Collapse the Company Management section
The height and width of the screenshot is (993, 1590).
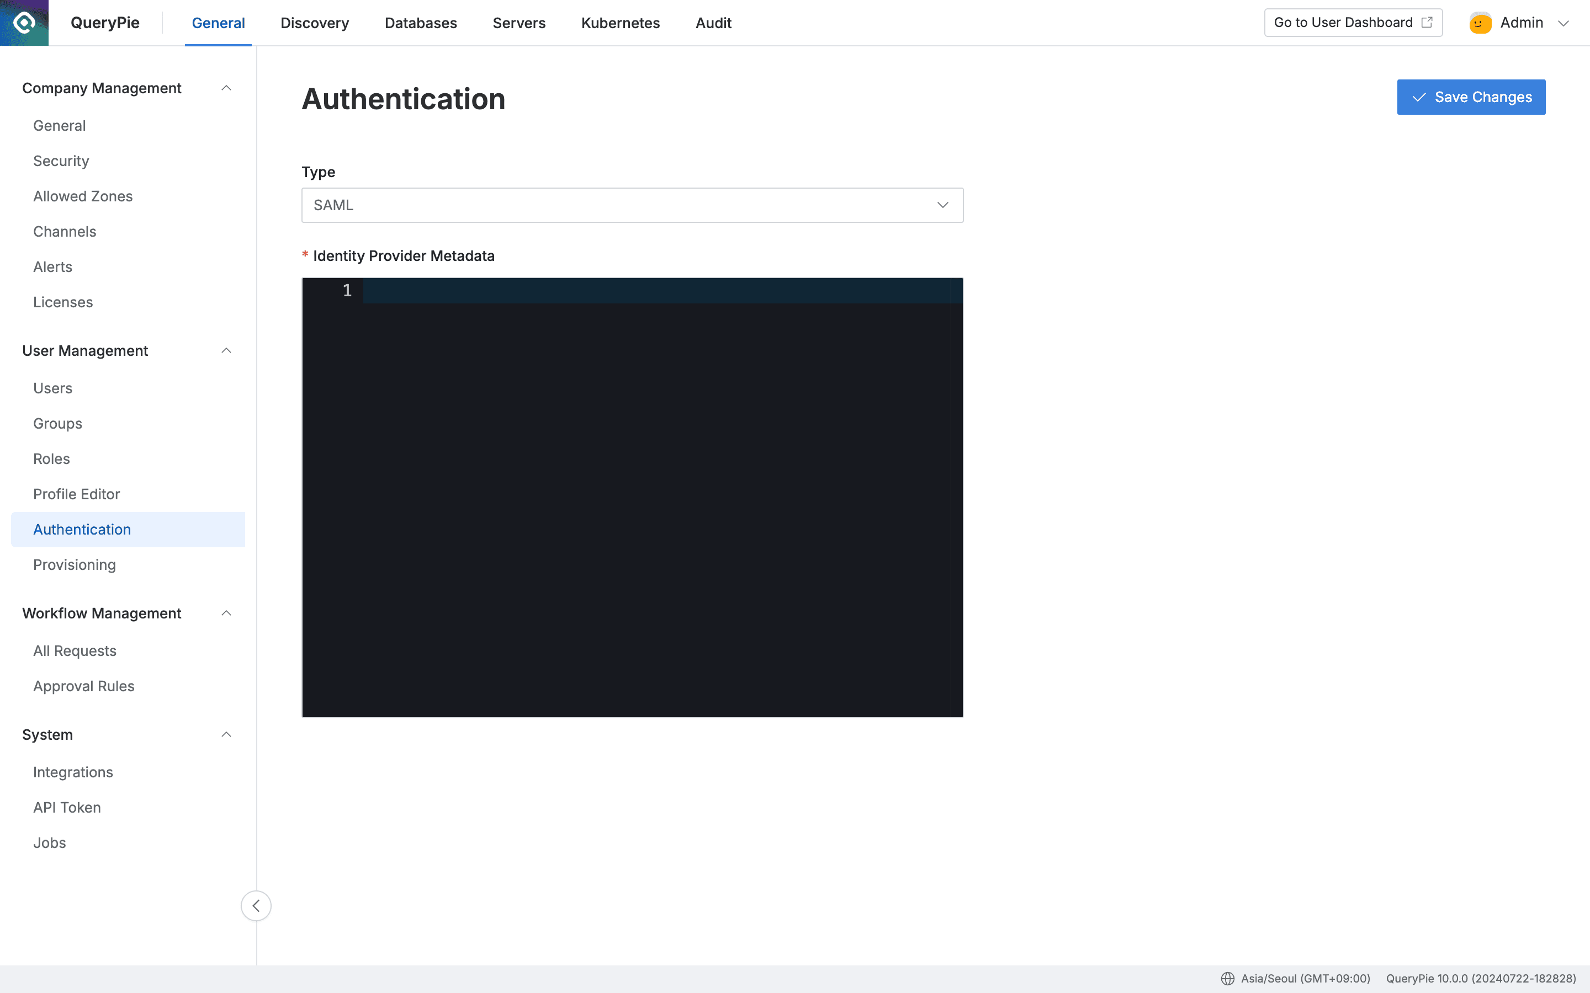[x=226, y=87]
